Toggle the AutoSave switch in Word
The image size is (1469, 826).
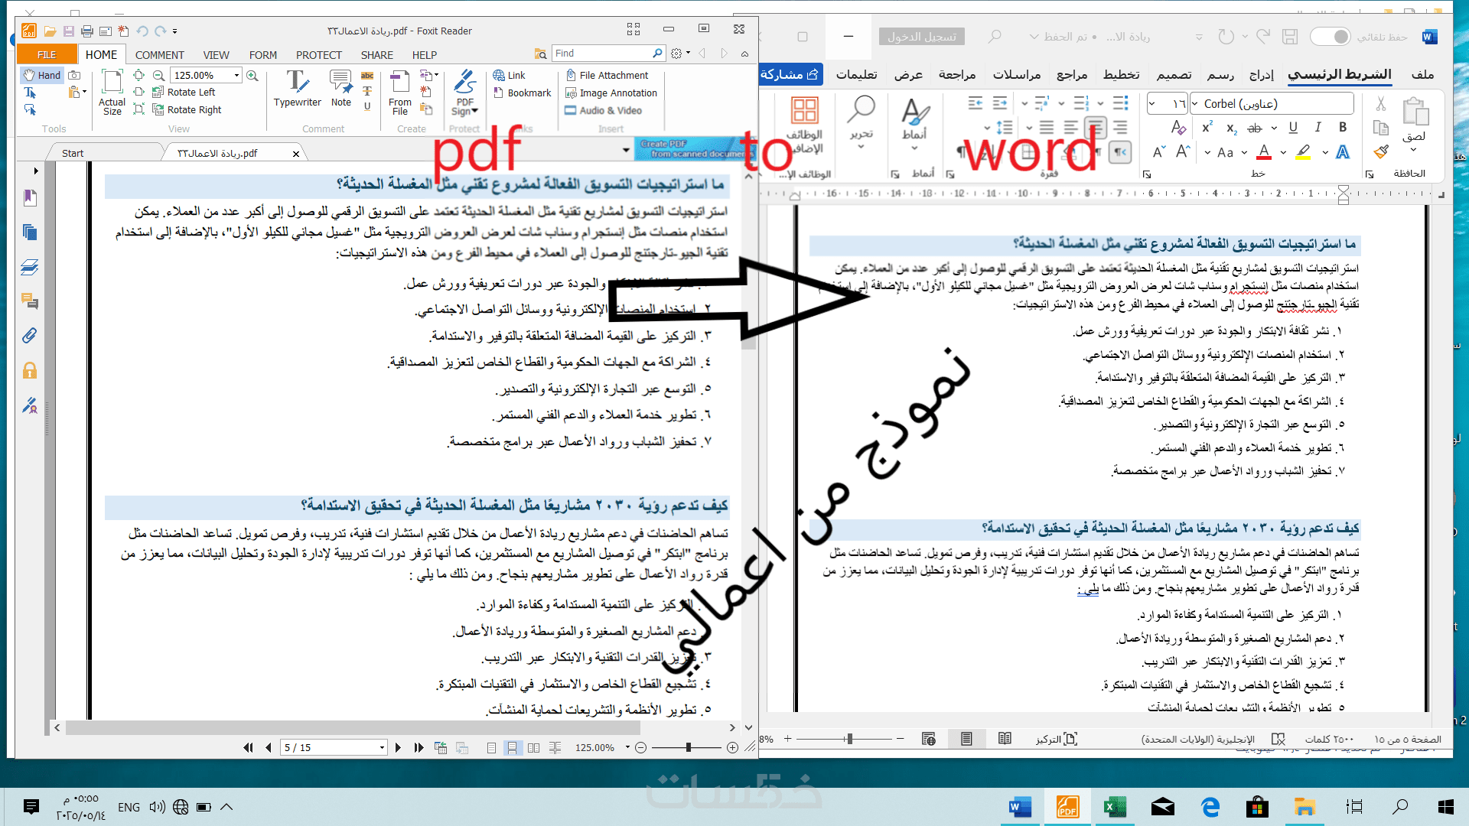pos(1331,37)
